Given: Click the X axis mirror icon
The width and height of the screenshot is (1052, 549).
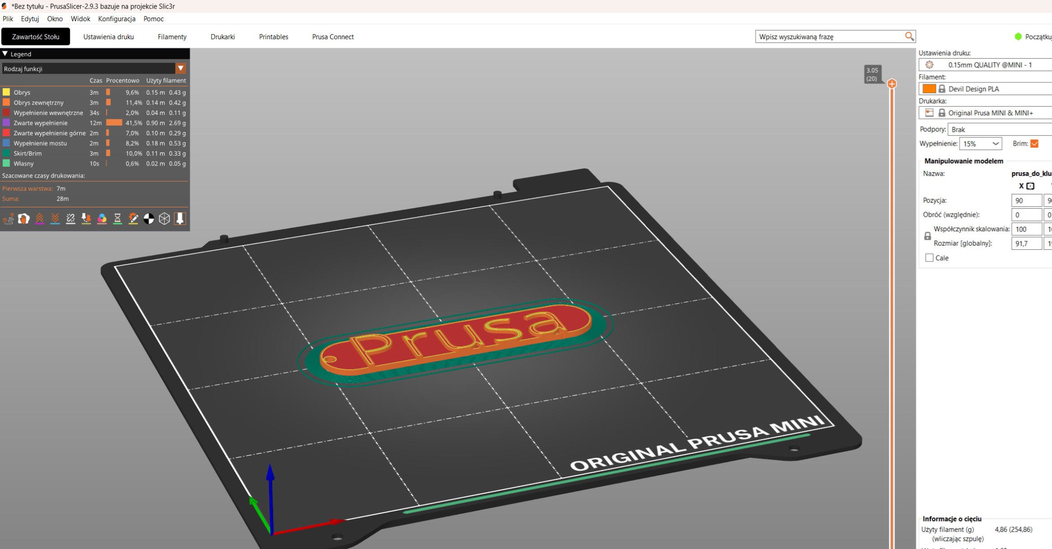Looking at the screenshot, I should pyautogui.click(x=1030, y=186).
